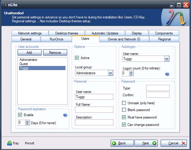The width and height of the screenshot is (191, 150).
Task: Open the Local group Administrators dropdown
Action: pos(110,73)
